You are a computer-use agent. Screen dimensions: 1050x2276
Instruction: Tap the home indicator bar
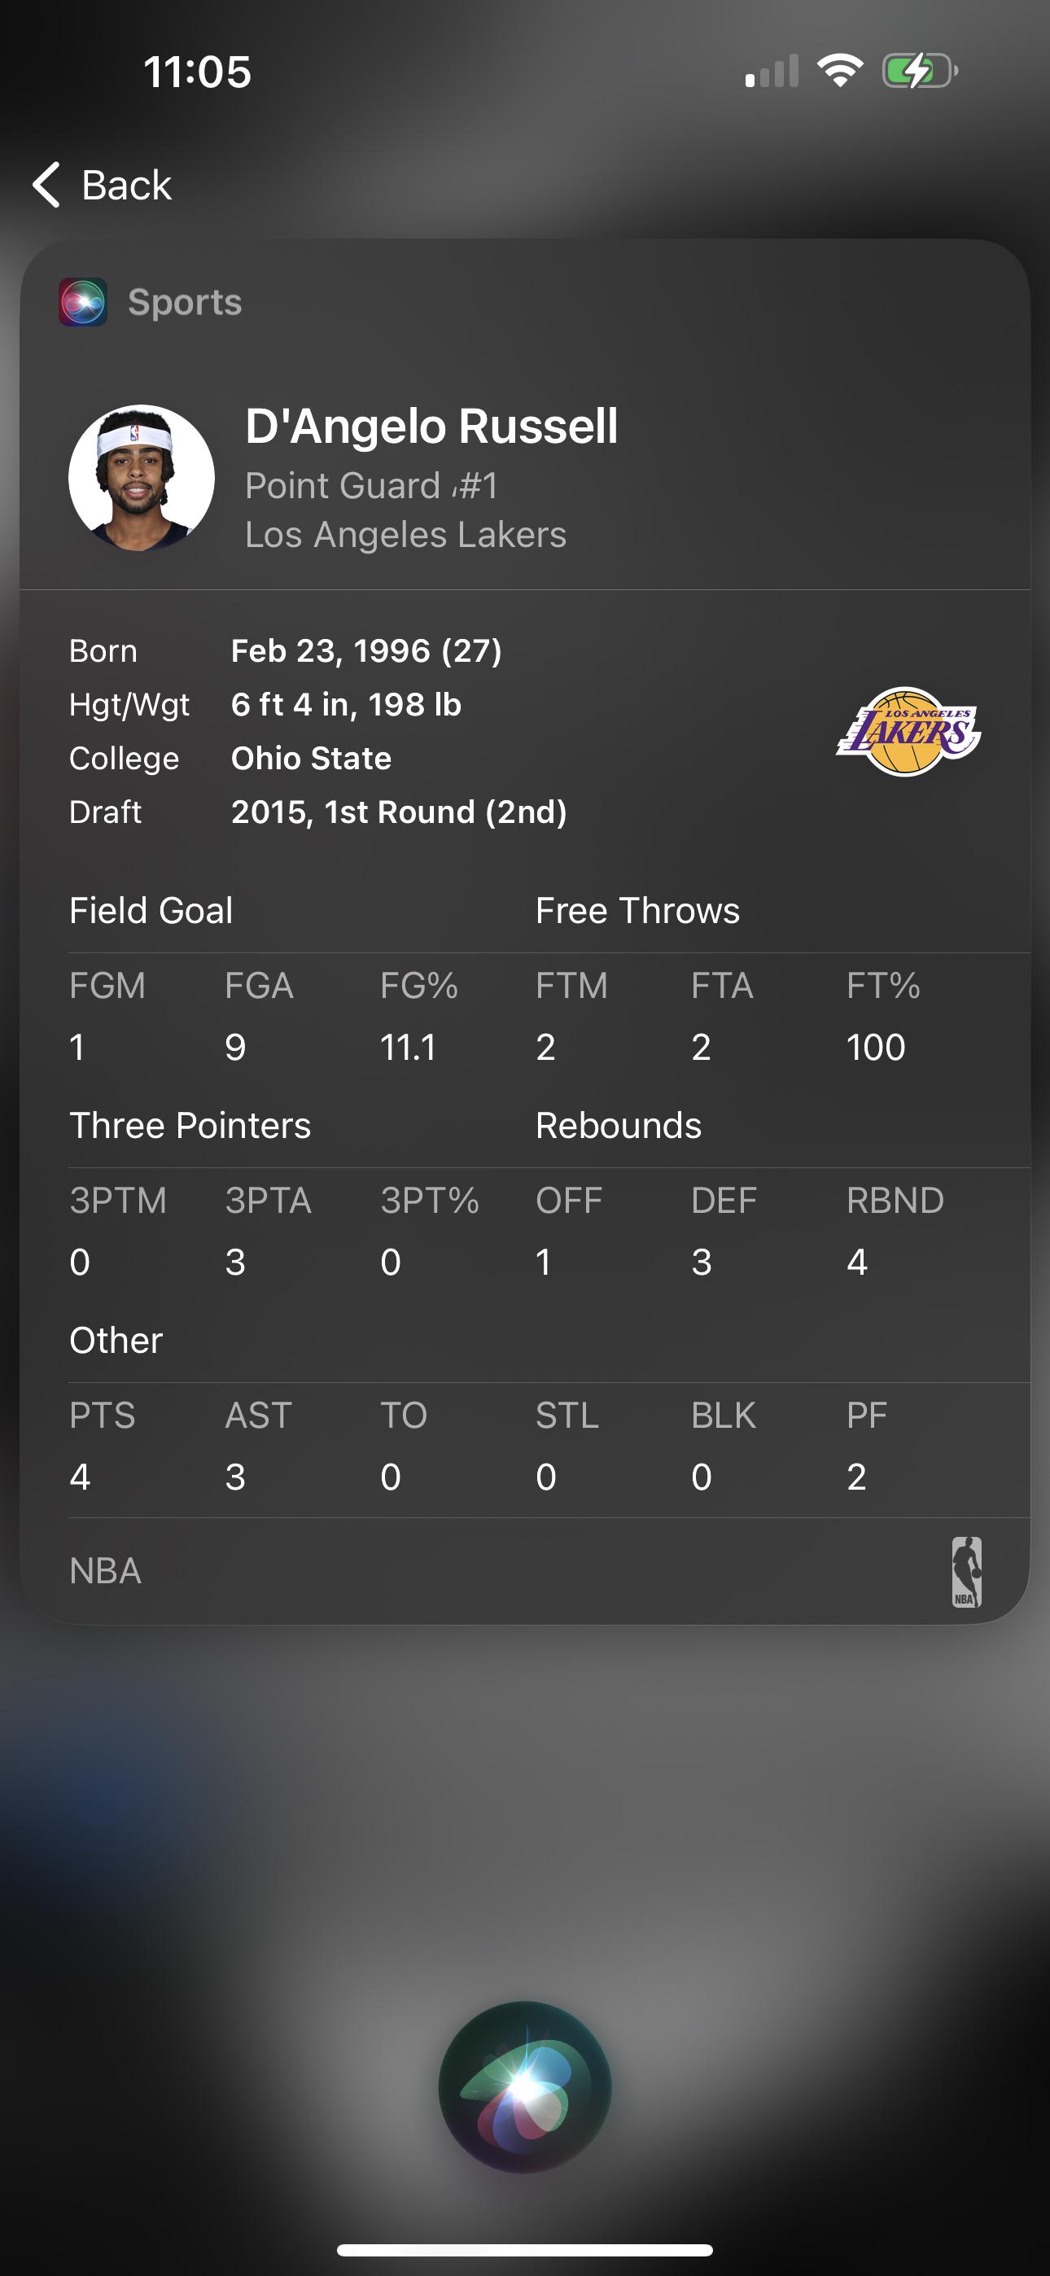click(525, 2249)
